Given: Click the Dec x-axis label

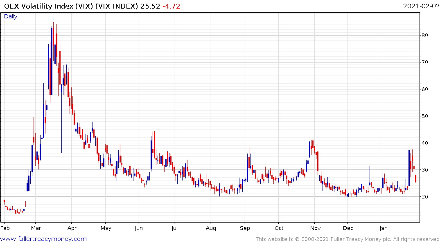Looking at the screenshot, I should coord(348,228).
